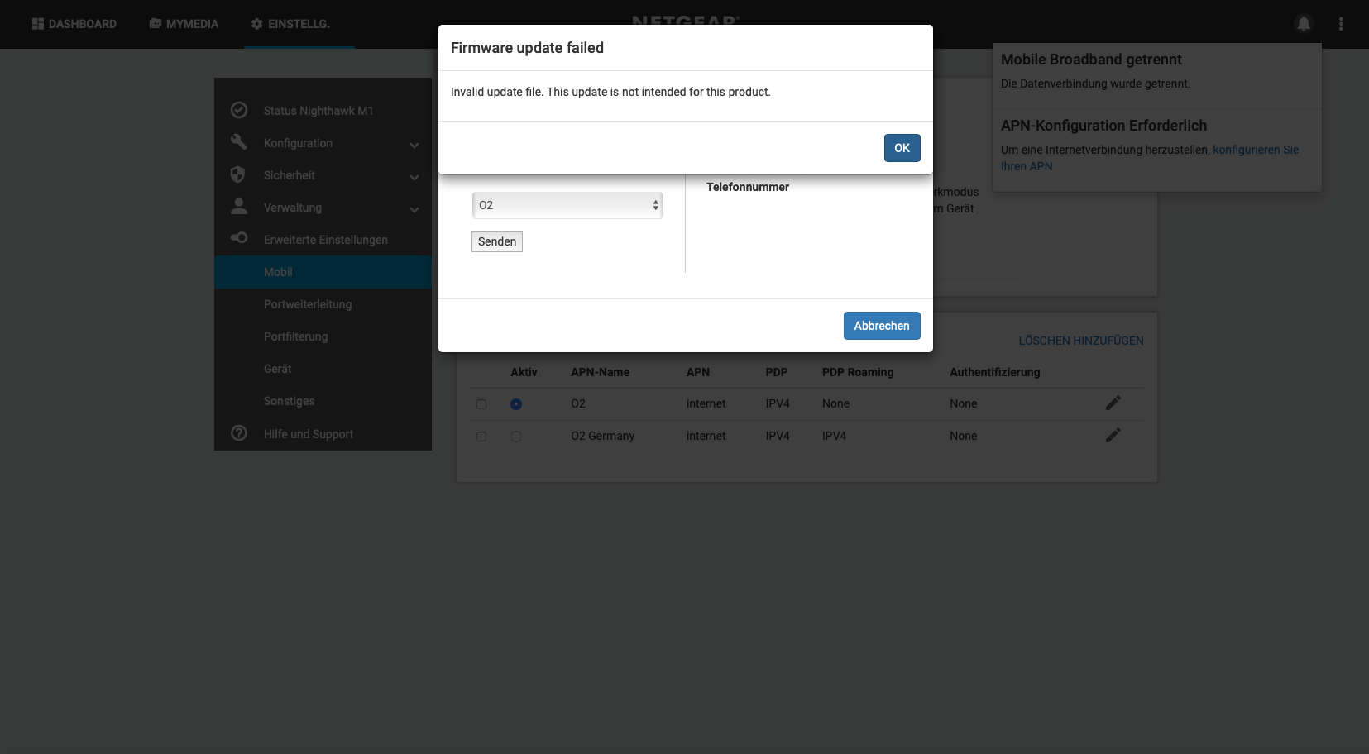Viewport: 1369px width, 754px height.
Task: Click the 'APN-Name' column header
Action: coord(601,372)
